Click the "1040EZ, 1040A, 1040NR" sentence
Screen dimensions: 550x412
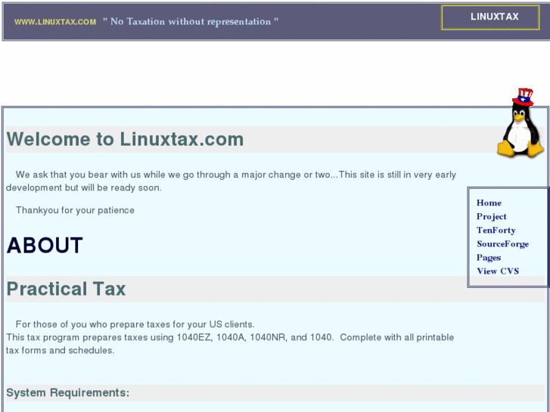pyautogui.click(x=230, y=337)
